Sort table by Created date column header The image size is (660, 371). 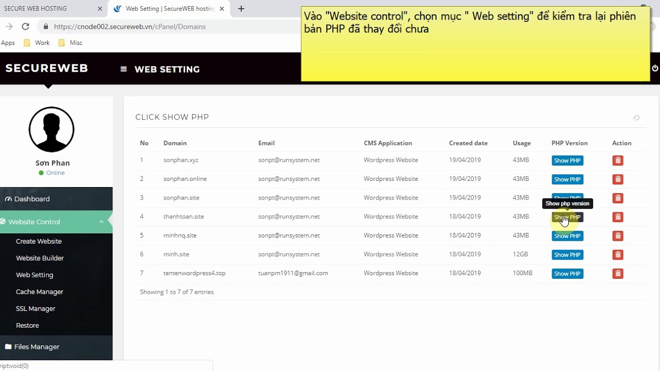coord(468,143)
